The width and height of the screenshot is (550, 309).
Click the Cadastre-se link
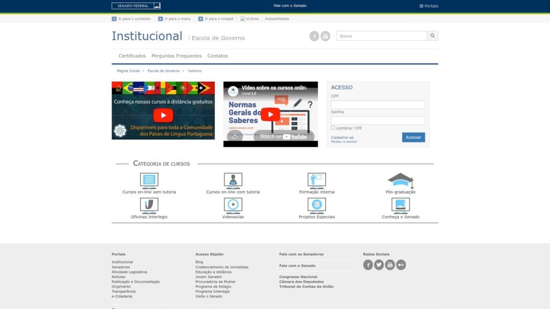(342, 137)
